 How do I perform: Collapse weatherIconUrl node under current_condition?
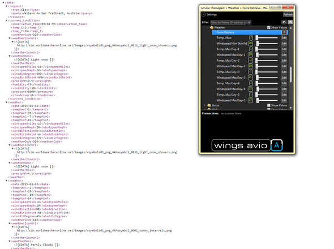[x=10, y=38]
